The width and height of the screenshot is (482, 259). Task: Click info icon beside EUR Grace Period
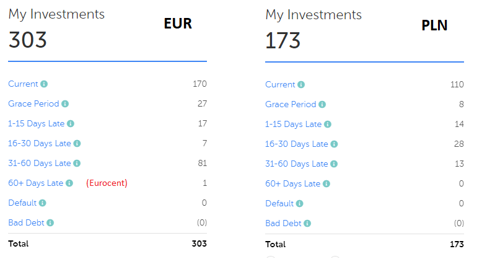[x=65, y=104]
